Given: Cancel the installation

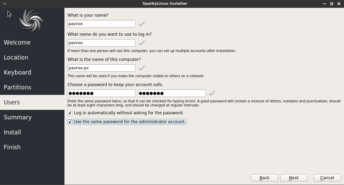Looking at the screenshot, I should coord(327,178).
